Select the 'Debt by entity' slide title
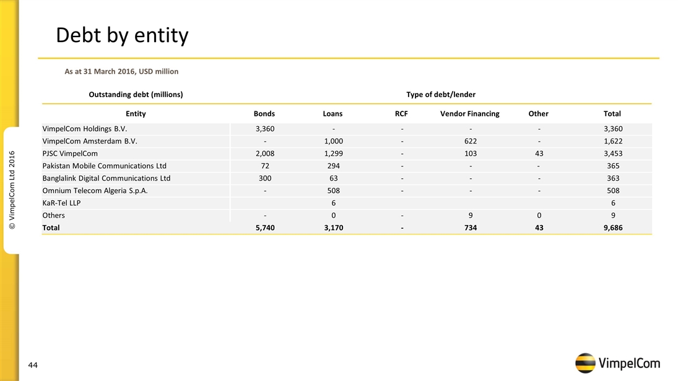This screenshot has width=678, height=381. click(x=122, y=36)
